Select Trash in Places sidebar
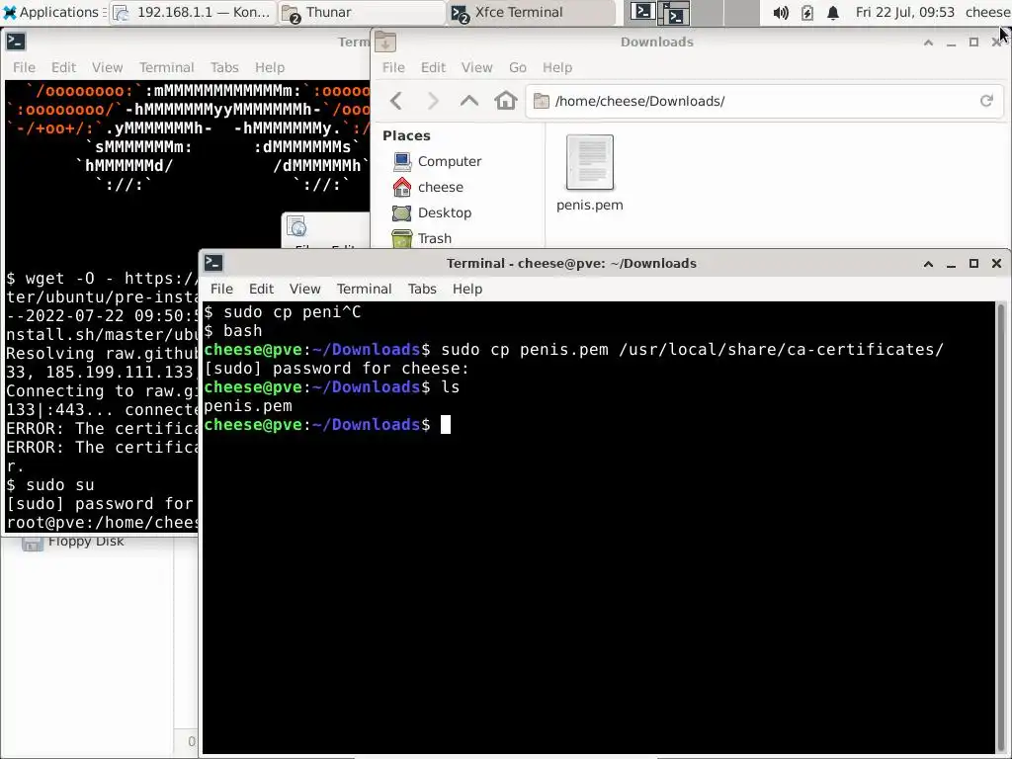Viewport: 1012px width, 759px height. click(422, 238)
